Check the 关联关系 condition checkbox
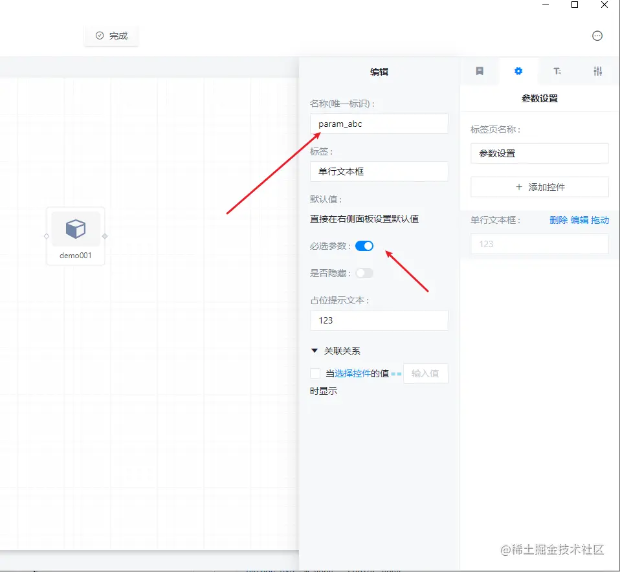This screenshot has width=620, height=572. tap(315, 373)
